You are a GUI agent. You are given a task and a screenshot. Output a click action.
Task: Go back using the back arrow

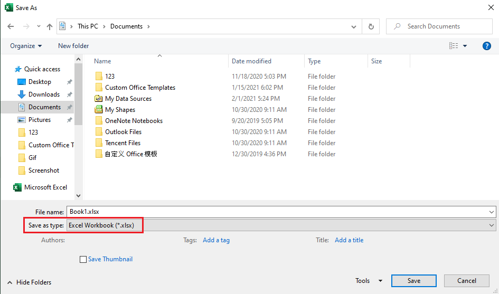point(11,26)
